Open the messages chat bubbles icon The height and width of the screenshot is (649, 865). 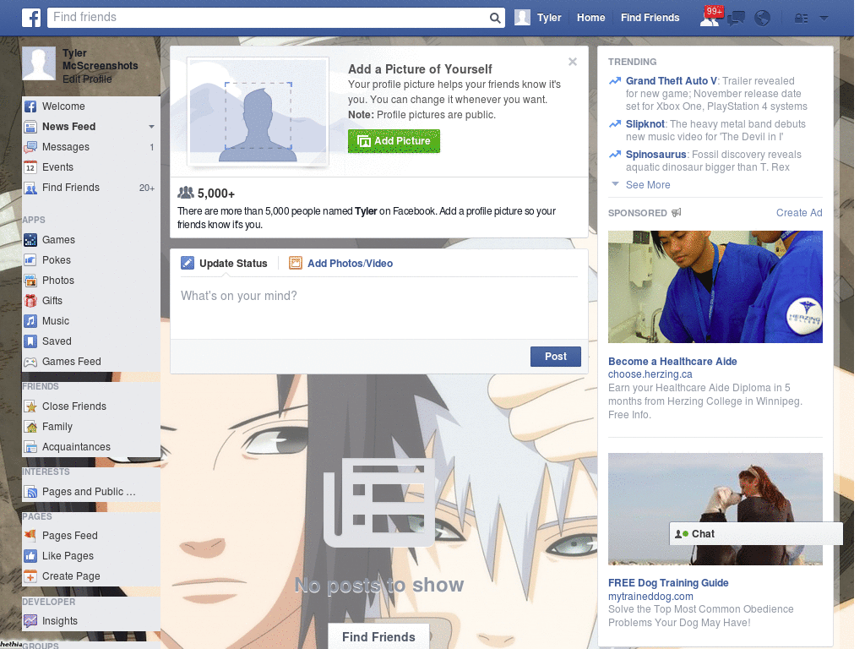[736, 19]
